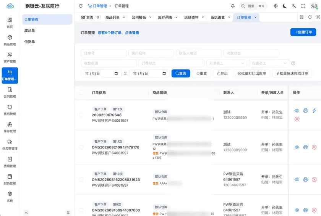Viewport: 321px width, 216px height.
Task: Click the 重置 reset button
Action: coord(202,73)
